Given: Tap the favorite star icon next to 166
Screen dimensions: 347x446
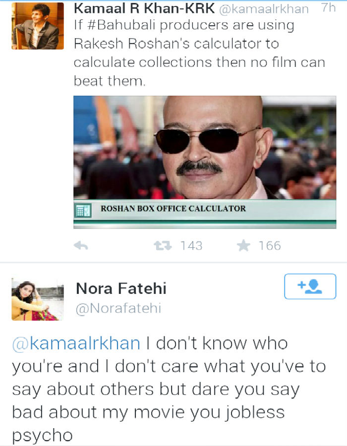Looking at the screenshot, I should [x=243, y=245].
